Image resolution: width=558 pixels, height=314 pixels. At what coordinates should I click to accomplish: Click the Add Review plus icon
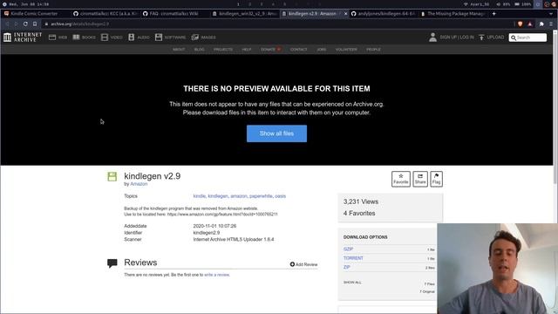[292, 264]
